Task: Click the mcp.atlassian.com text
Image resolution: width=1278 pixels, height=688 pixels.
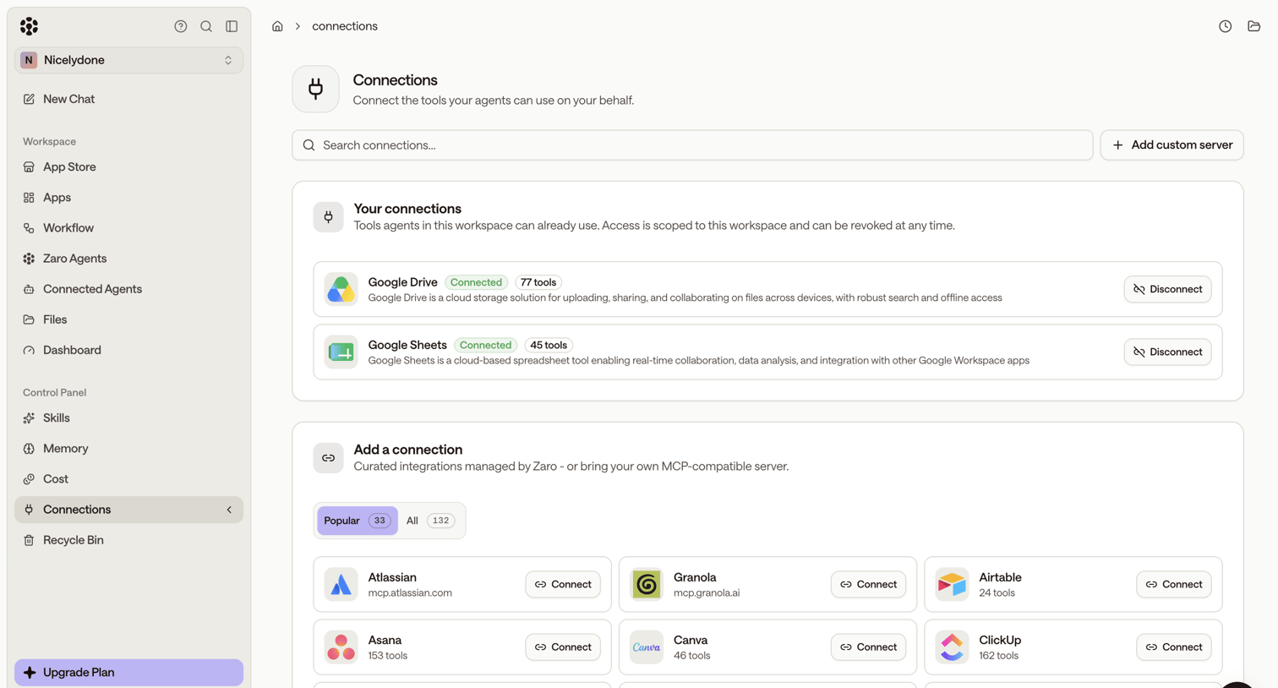Action: tap(410, 592)
